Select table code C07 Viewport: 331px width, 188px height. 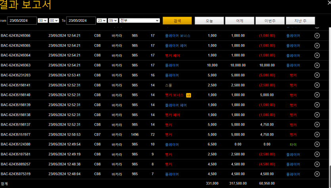point(97,134)
